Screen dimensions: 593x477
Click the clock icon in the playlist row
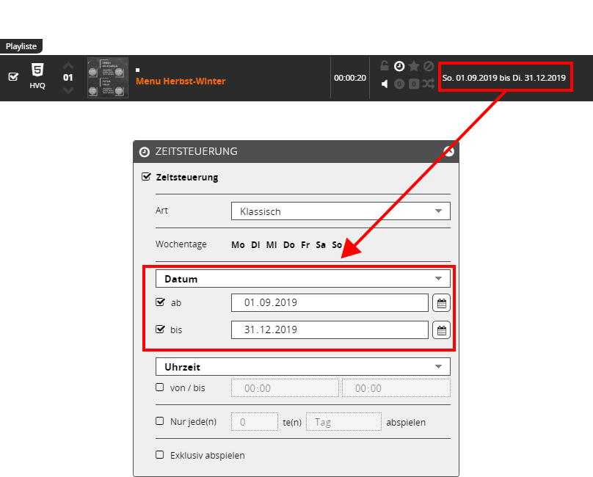pyautogui.click(x=399, y=66)
